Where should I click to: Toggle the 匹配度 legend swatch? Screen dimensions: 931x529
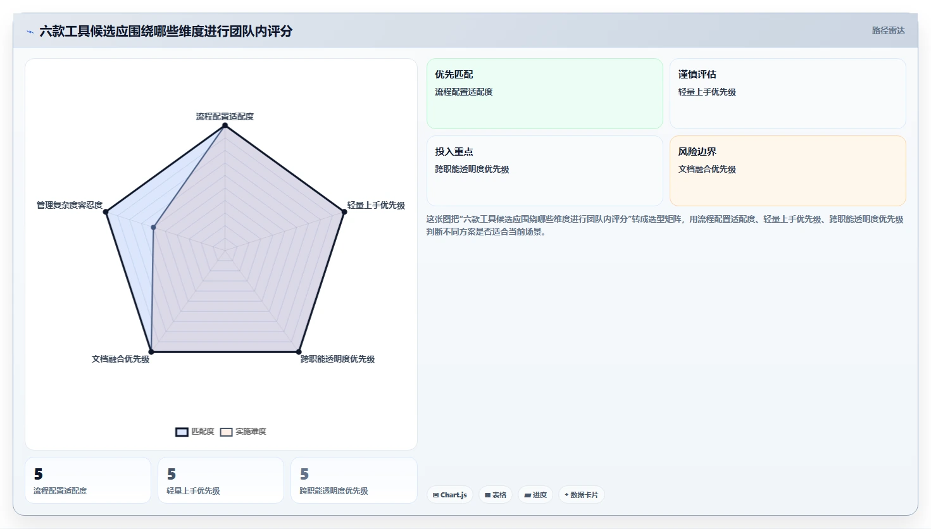[x=182, y=432]
